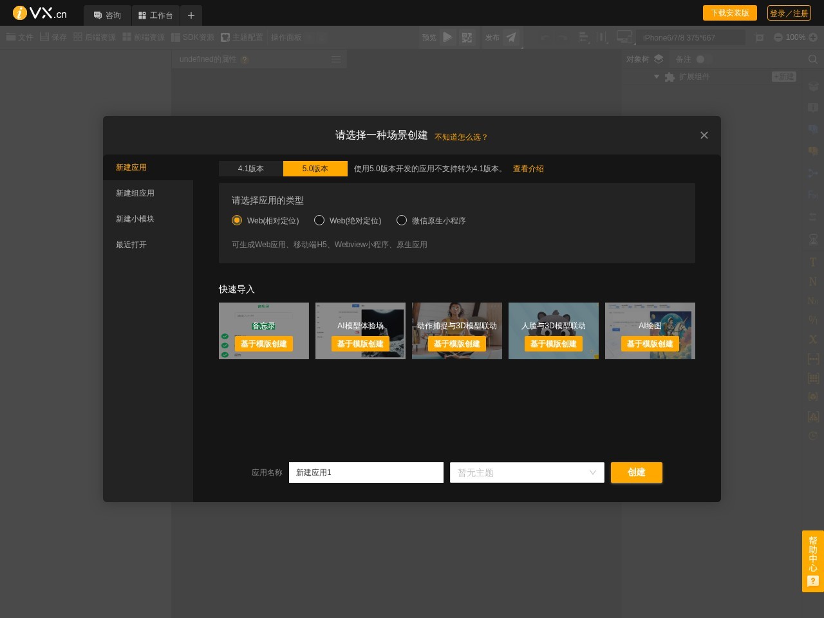Click the iVX.cn logo
824x618 pixels.
(39, 13)
